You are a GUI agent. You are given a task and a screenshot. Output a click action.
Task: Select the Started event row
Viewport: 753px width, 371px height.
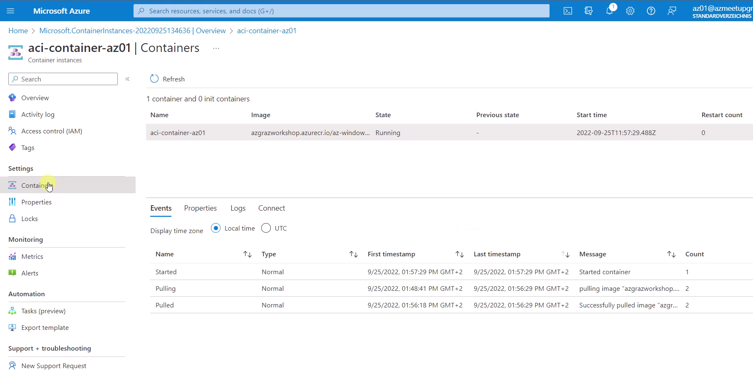(x=451, y=272)
